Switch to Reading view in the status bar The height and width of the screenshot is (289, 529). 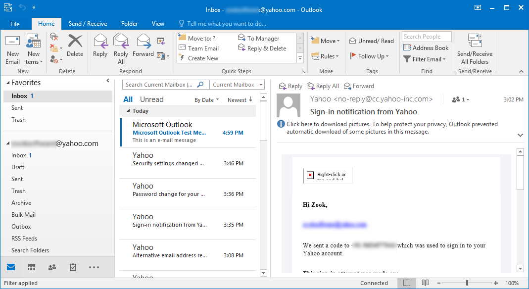pyautogui.click(x=425, y=283)
